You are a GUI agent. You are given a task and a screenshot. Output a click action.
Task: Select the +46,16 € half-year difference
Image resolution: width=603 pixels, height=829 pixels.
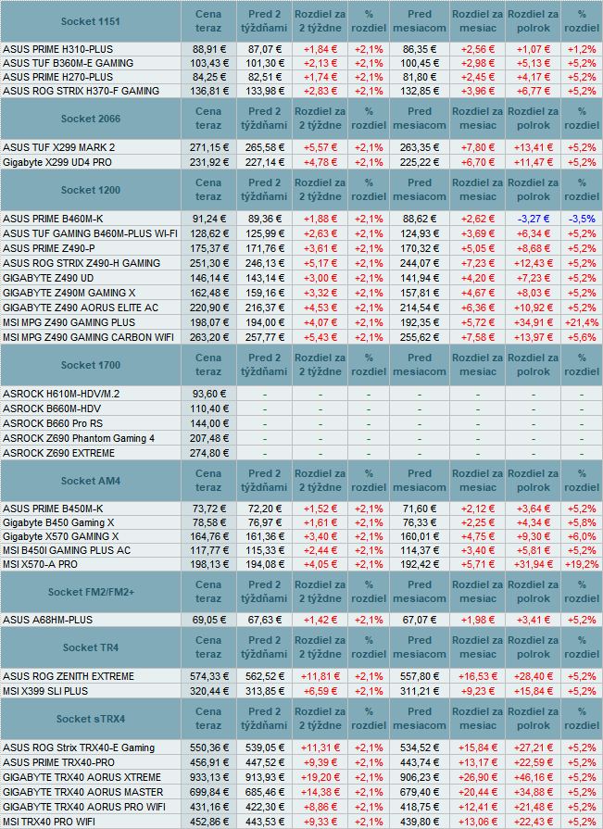[x=534, y=777]
